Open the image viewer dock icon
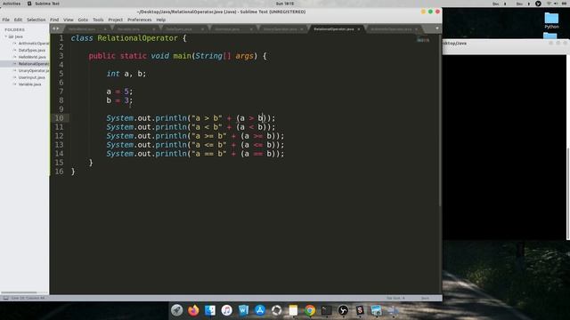 (x=376, y=310)
